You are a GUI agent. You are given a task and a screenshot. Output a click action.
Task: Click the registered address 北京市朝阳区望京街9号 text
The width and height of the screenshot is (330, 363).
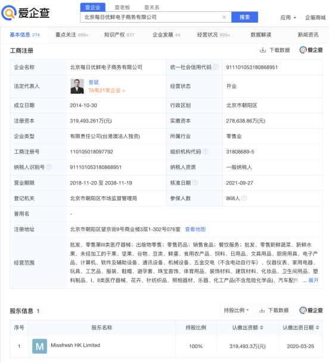tap(125, 229)
